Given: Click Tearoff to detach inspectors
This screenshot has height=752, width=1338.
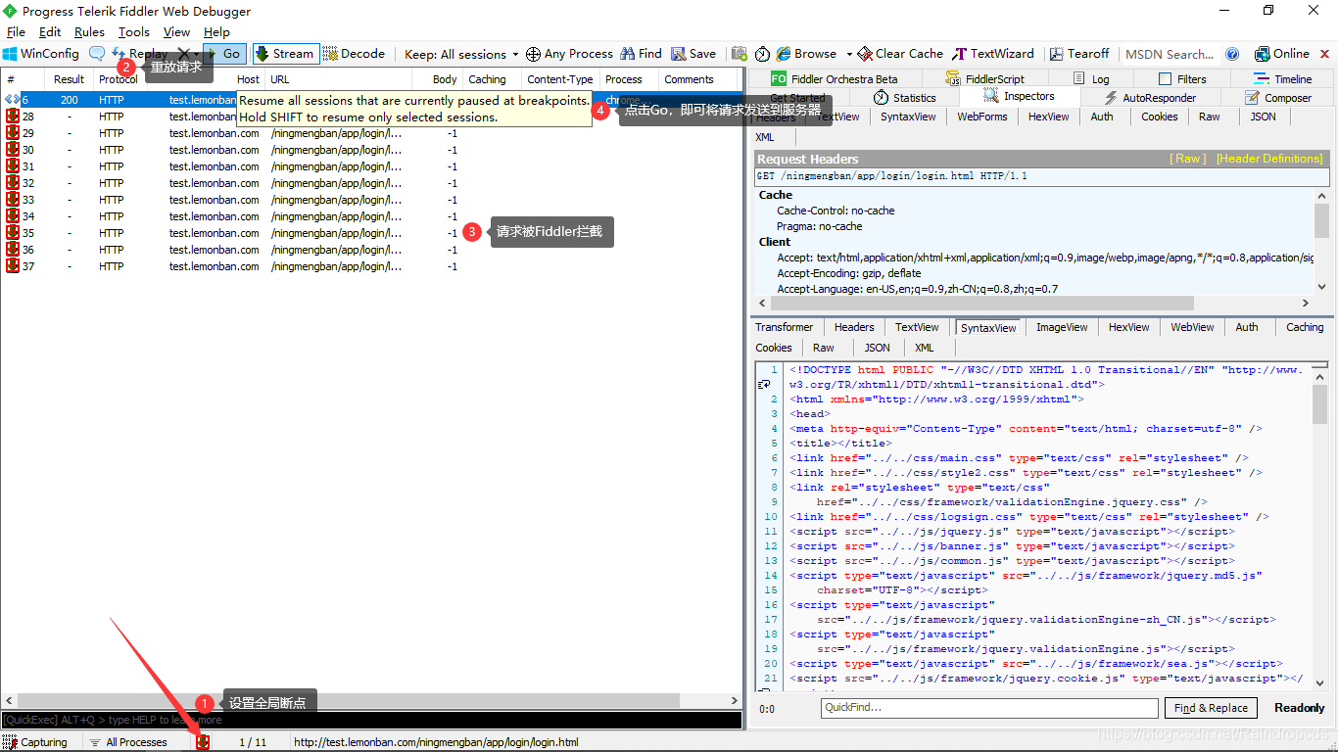Looking at the screenshot, I should pos(1079,54).
